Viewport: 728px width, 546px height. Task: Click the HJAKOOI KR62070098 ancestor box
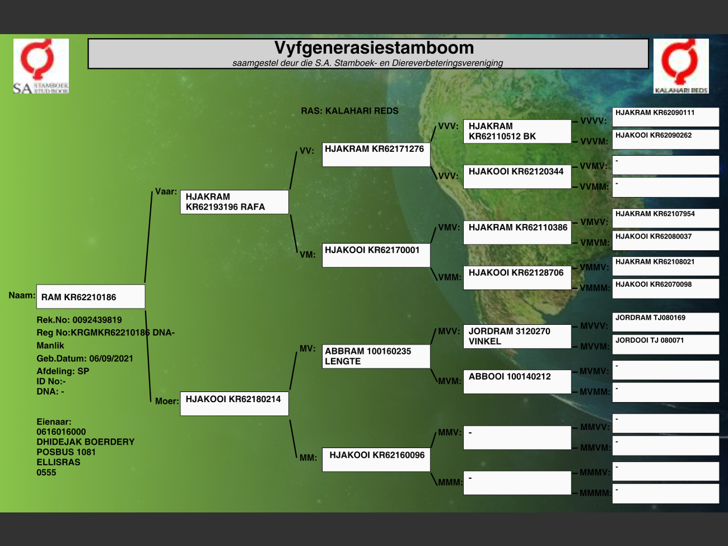[x=665, y=288]
